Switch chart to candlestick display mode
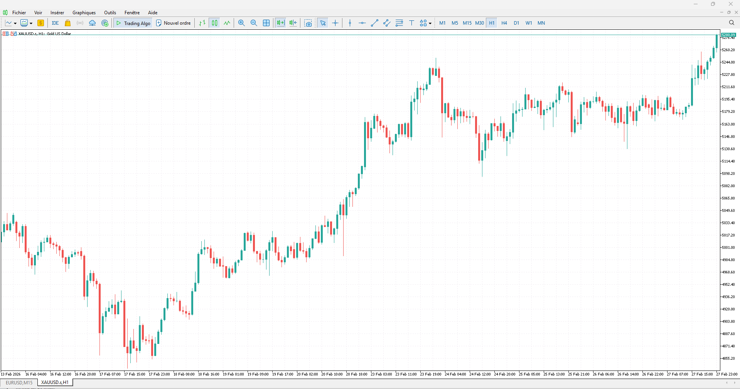740x389 pixels. tap(214, 23)
